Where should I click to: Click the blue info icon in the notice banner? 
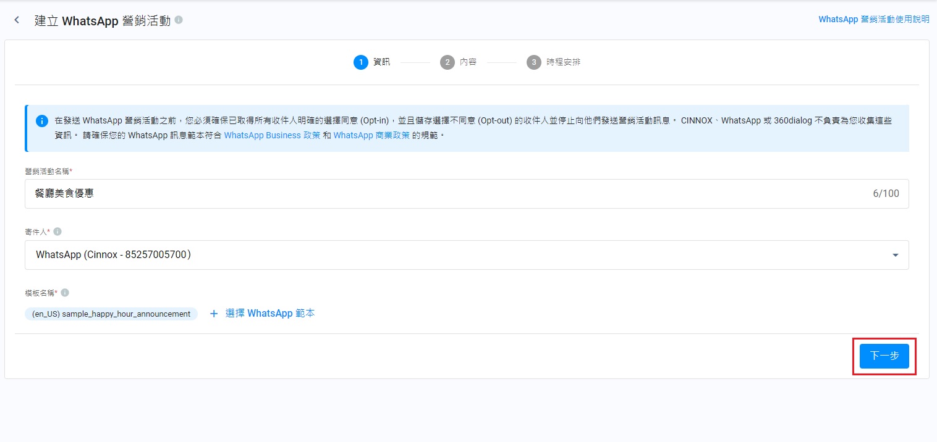[42, 121]
